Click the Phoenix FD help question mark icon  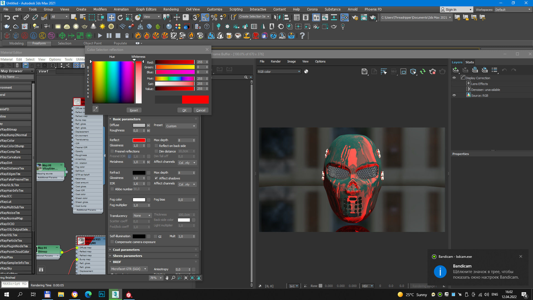[302, 36]
